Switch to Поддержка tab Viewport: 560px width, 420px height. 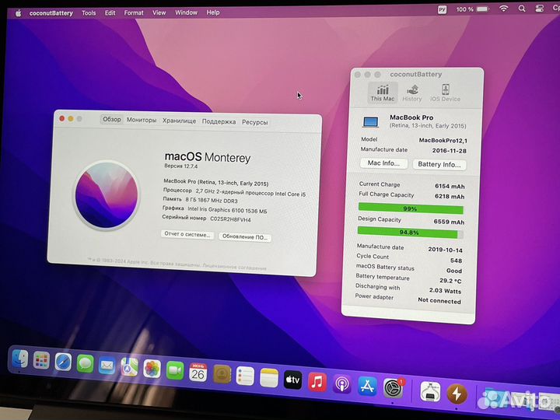point(219,121)
